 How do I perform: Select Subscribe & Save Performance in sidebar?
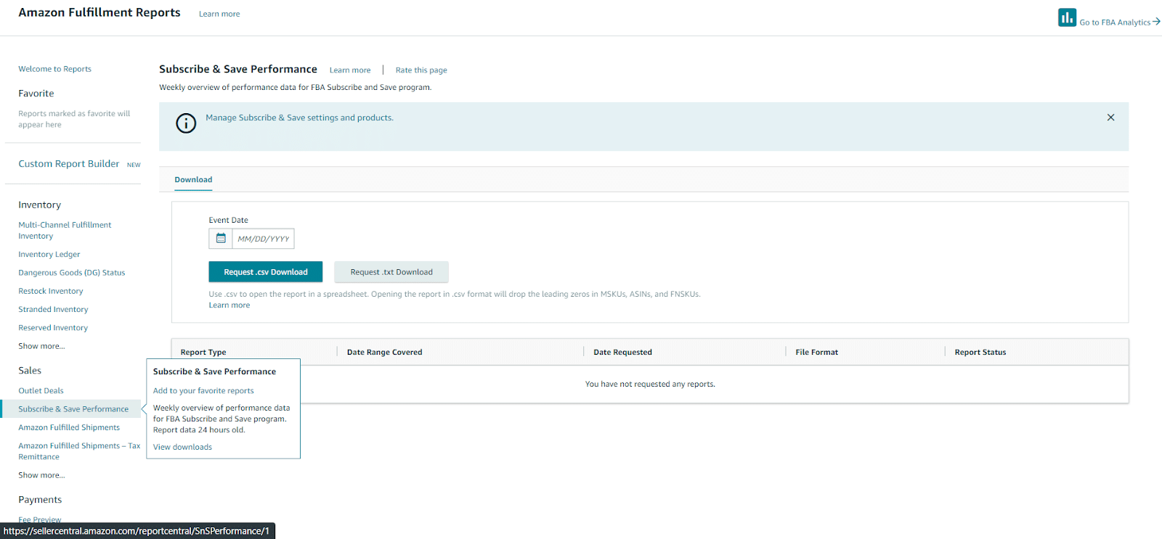[x=73, y=409]
